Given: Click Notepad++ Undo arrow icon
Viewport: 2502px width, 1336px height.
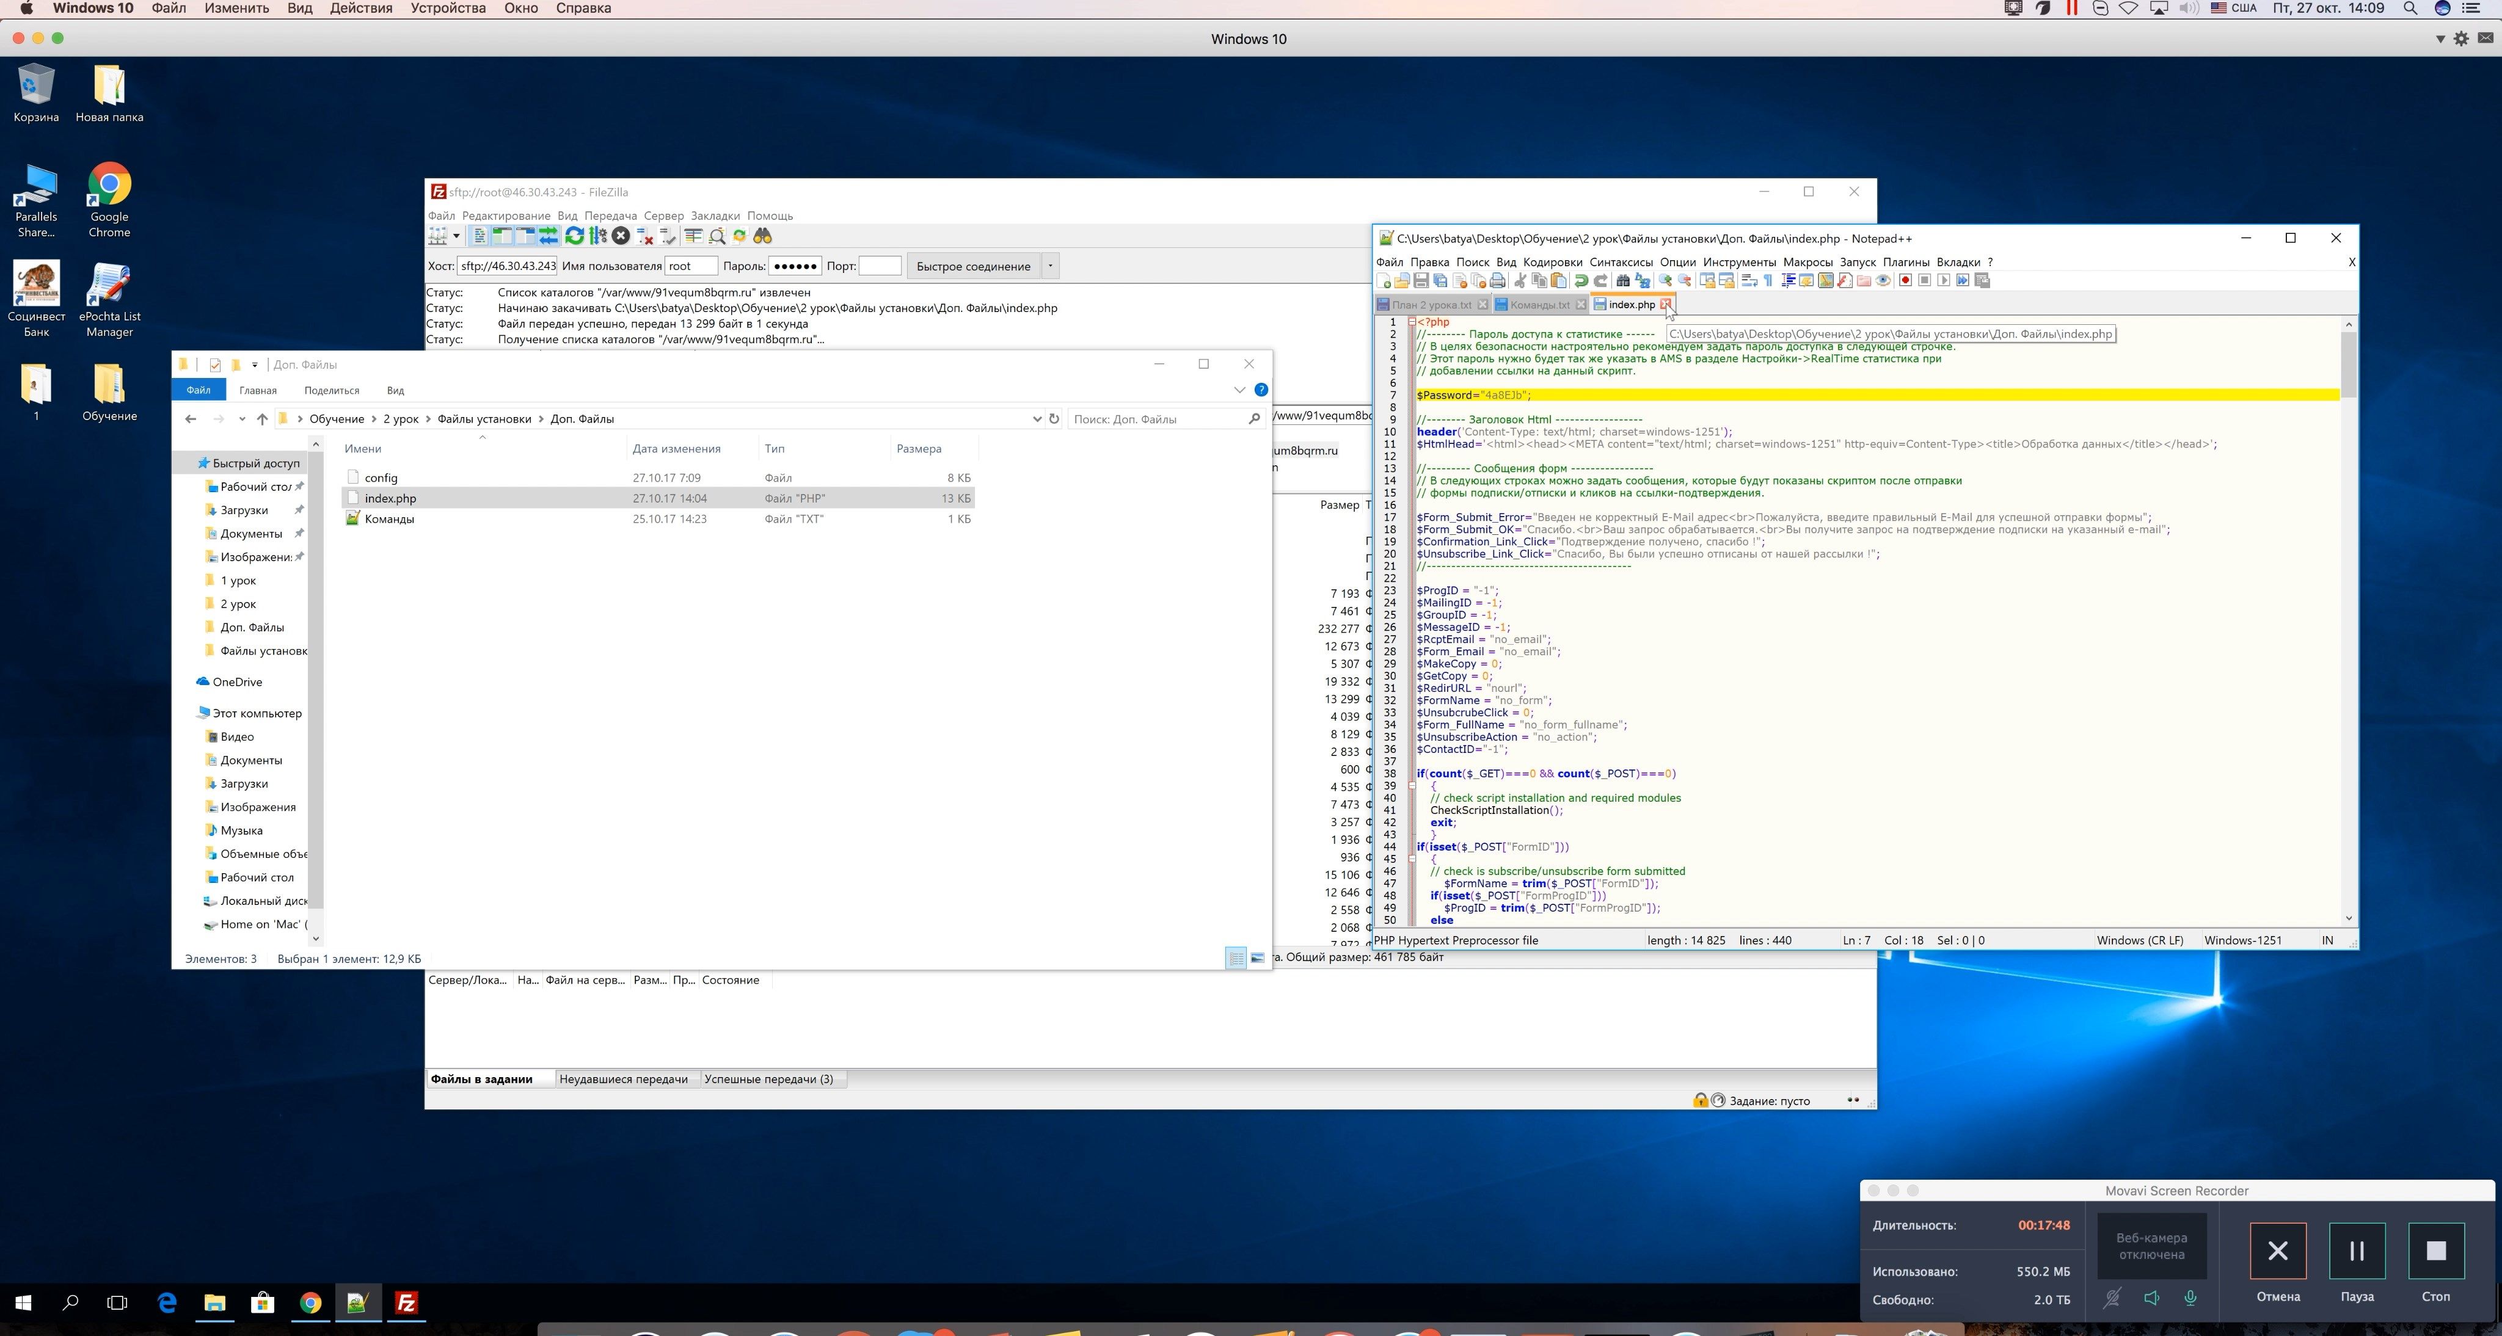Looking at the screenshot, I should 1581,281.
